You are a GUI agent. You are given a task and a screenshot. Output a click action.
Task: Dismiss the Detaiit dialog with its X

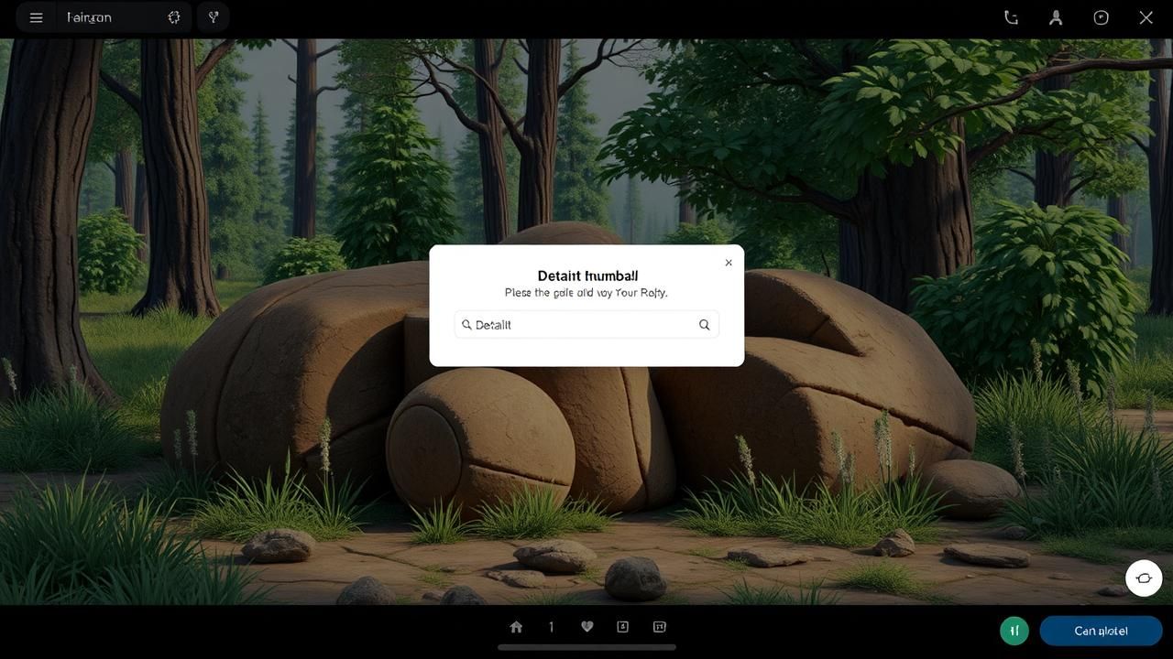(729, 263)
